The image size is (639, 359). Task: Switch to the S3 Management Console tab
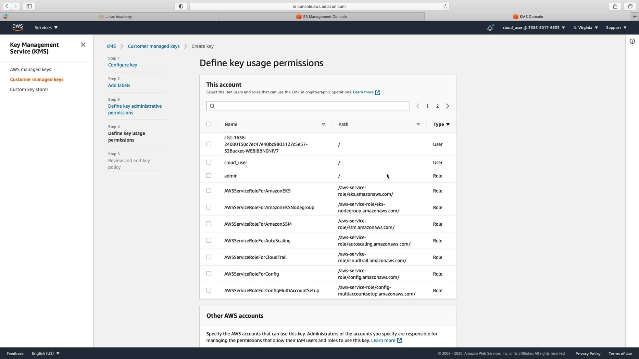(321, 16)
